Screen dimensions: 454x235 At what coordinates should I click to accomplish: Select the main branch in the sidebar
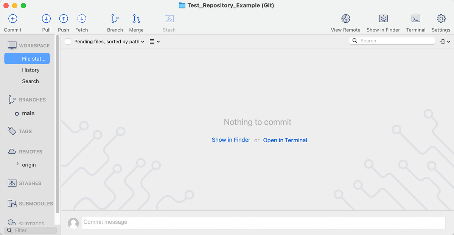click(28, 113)
